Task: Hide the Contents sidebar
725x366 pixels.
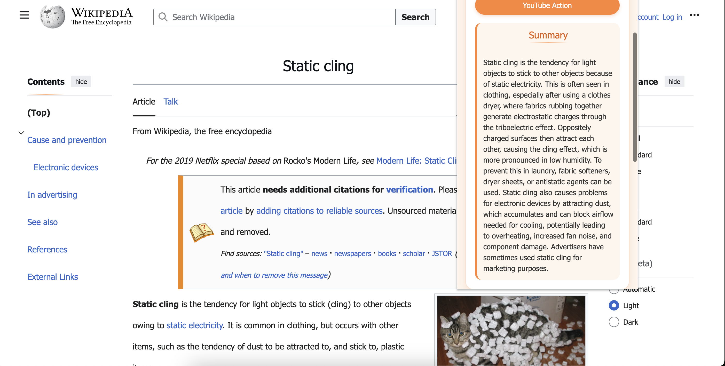Action: click(81, 82)
